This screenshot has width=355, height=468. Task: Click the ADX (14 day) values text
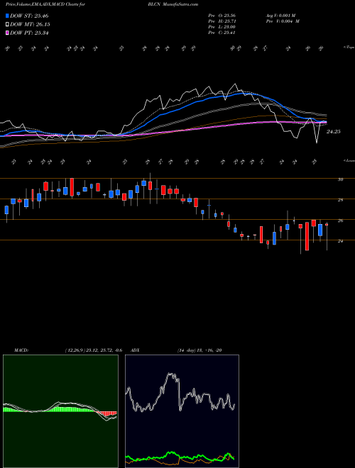[199, 350]
